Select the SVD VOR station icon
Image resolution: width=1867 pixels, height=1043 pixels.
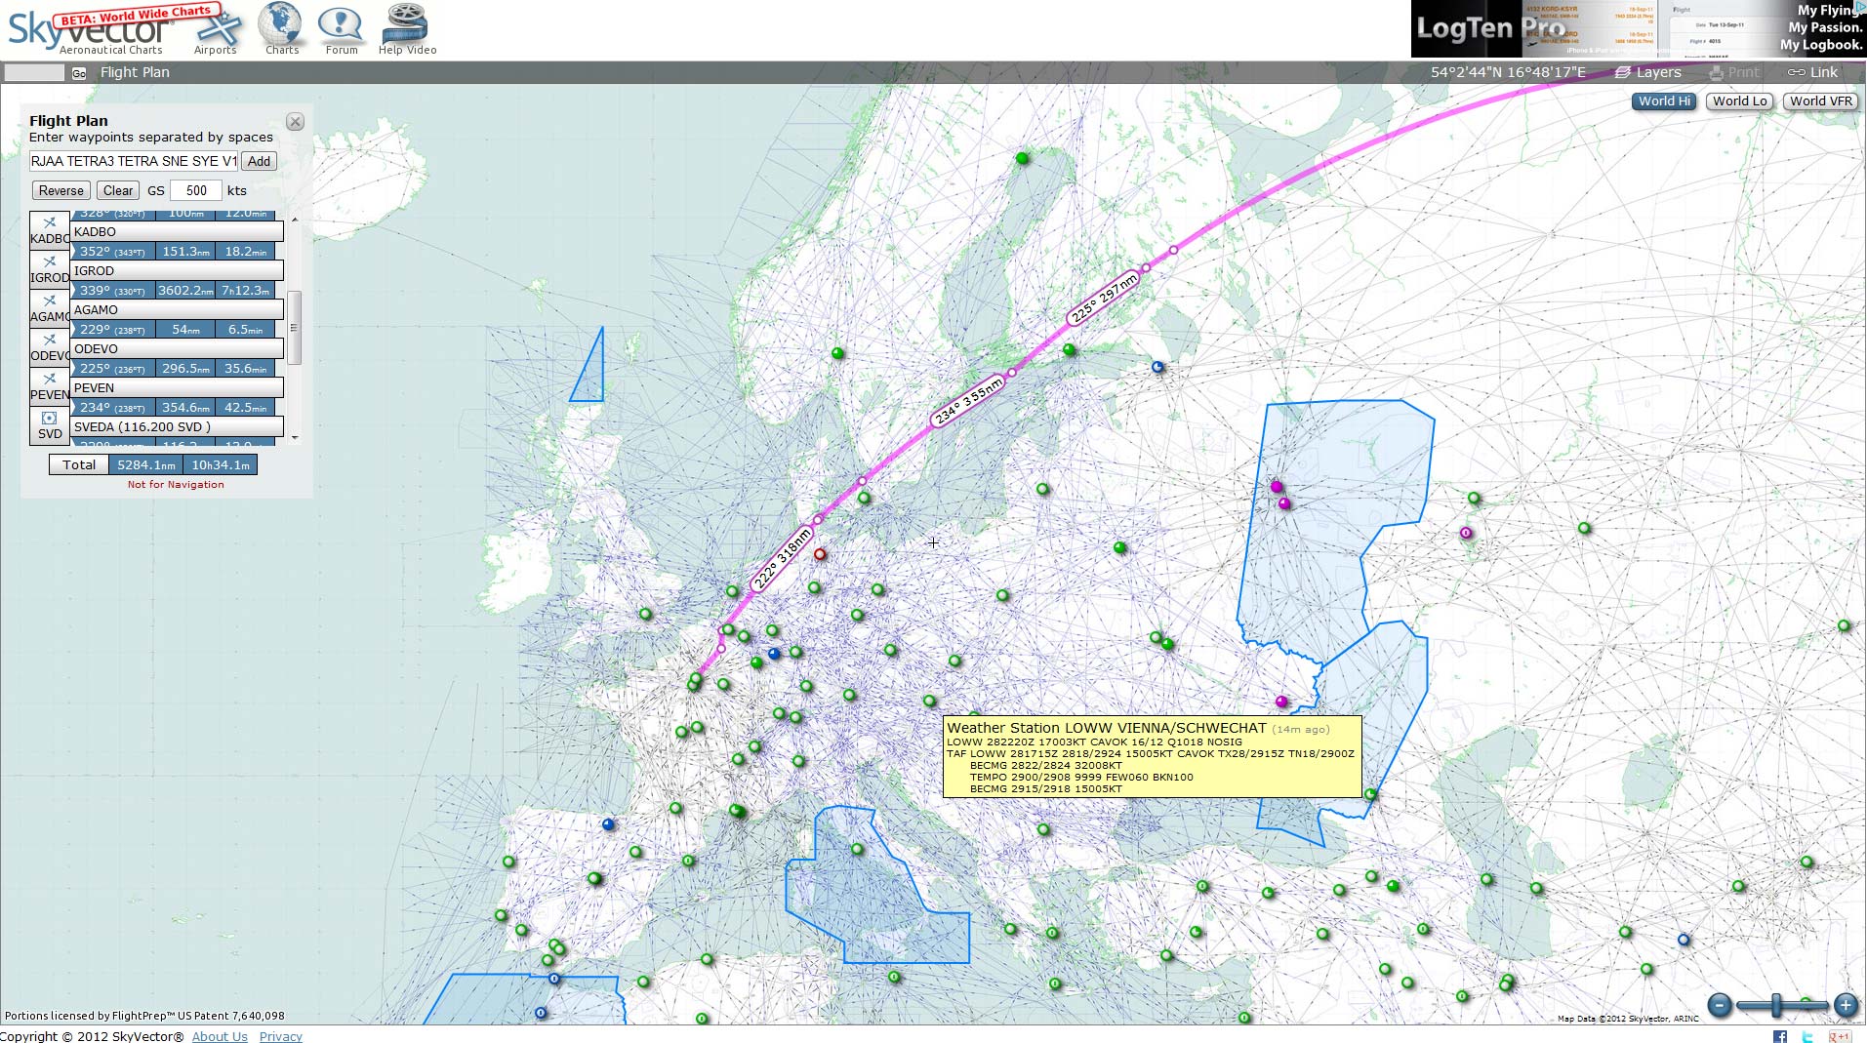tap(49, 418)
